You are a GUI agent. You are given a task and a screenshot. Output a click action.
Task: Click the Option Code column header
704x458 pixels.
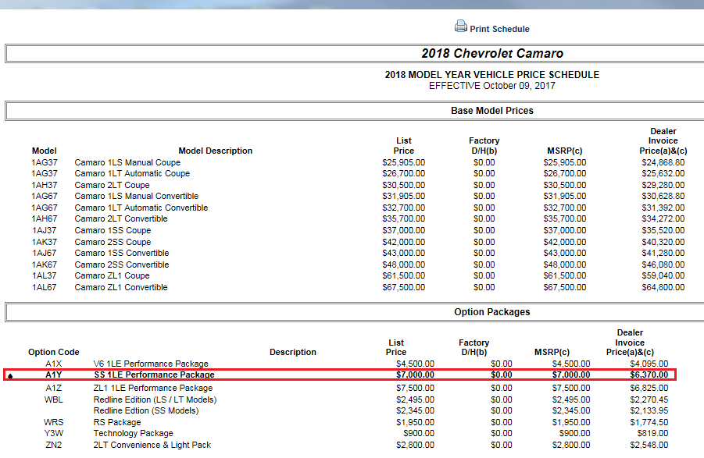point(53,352)
